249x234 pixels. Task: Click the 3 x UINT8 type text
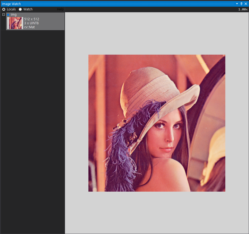[x=31, y=23]
